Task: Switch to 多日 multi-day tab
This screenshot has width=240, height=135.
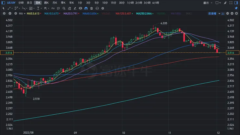Action: [30, 3]
